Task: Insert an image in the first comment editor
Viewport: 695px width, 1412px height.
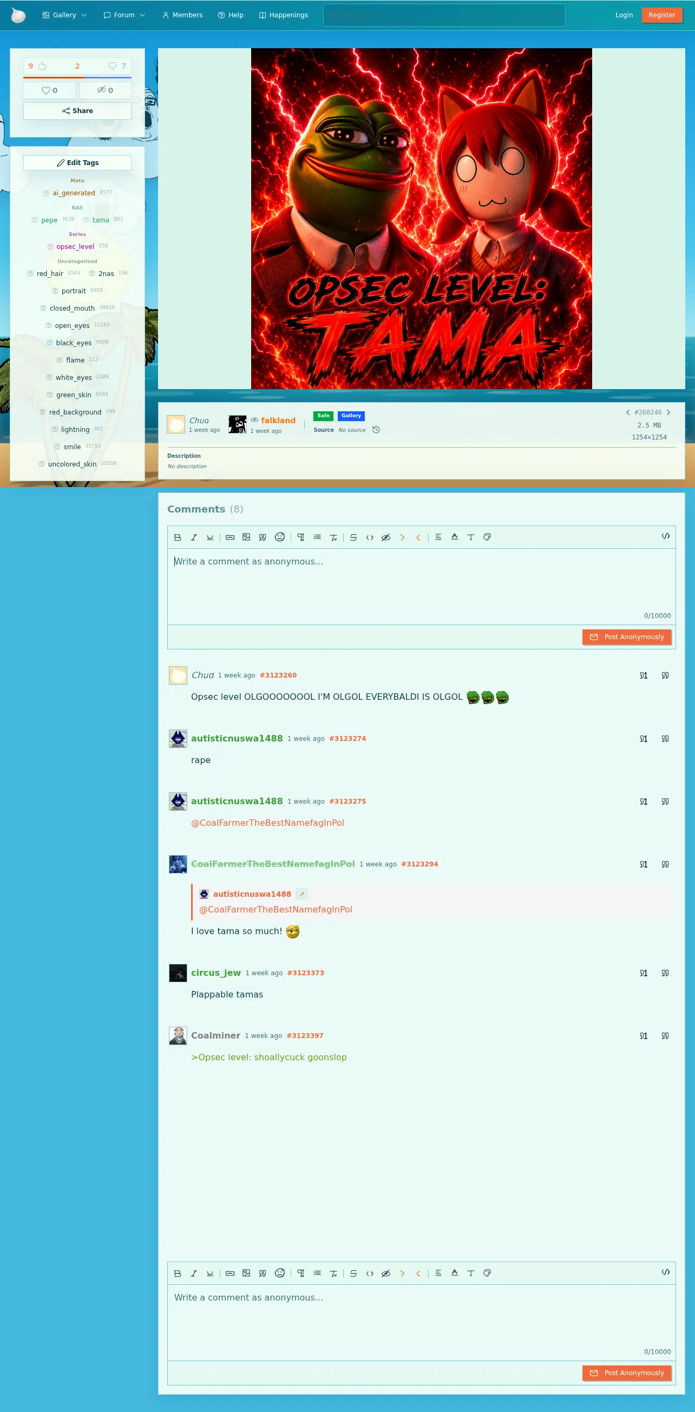Action: point(246,537)
